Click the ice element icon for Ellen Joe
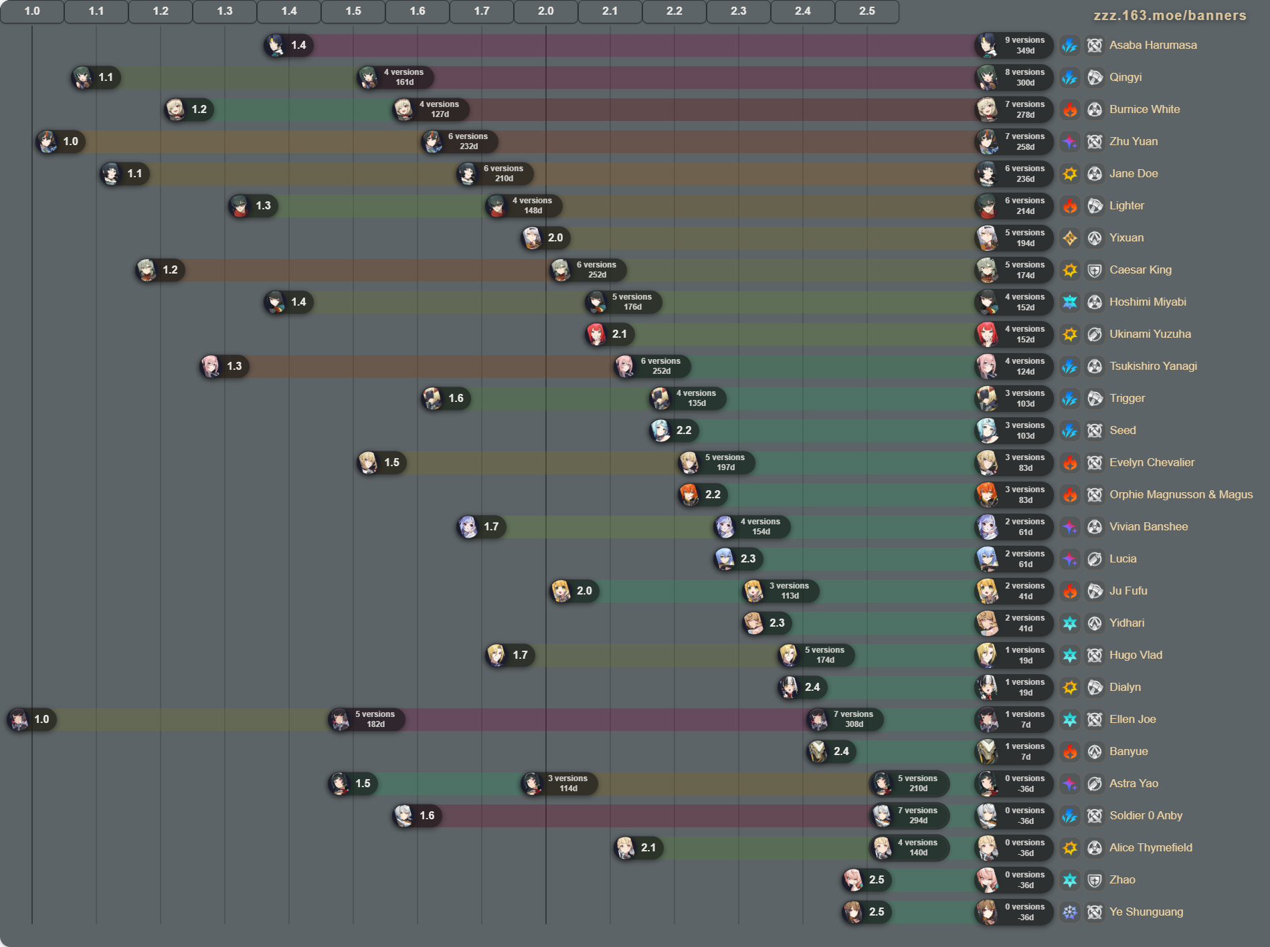 pyautogui.click(x=1070, y=720)
